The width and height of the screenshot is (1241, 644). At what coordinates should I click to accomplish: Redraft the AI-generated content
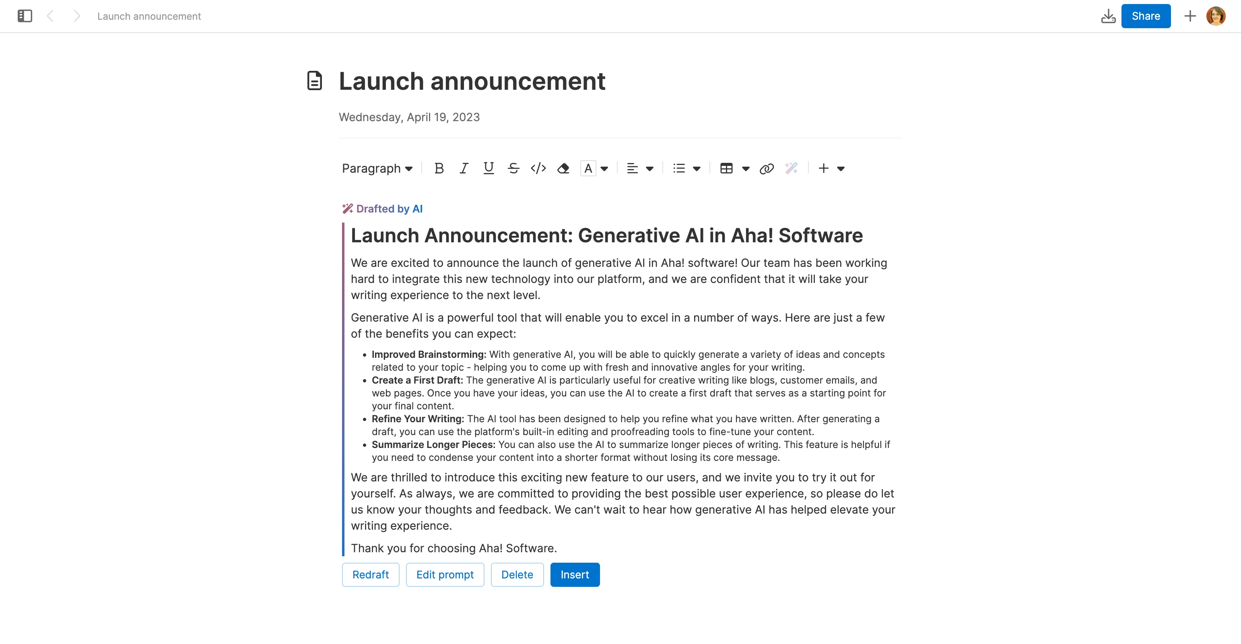click(x=371, y=575)
